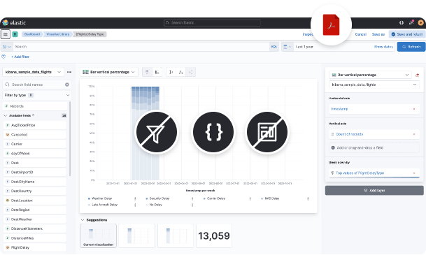This screenshot has width=426, height=255.
Task: Click the KQL search query field
Action: (x=141, y=47)
